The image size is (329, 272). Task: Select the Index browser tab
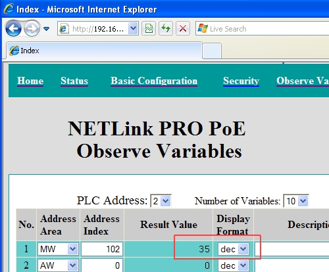(104, 51)
